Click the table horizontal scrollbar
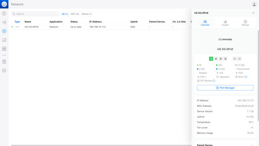Image resolution: width=259 pixels, height=146 pixels. tap(101, 145)
